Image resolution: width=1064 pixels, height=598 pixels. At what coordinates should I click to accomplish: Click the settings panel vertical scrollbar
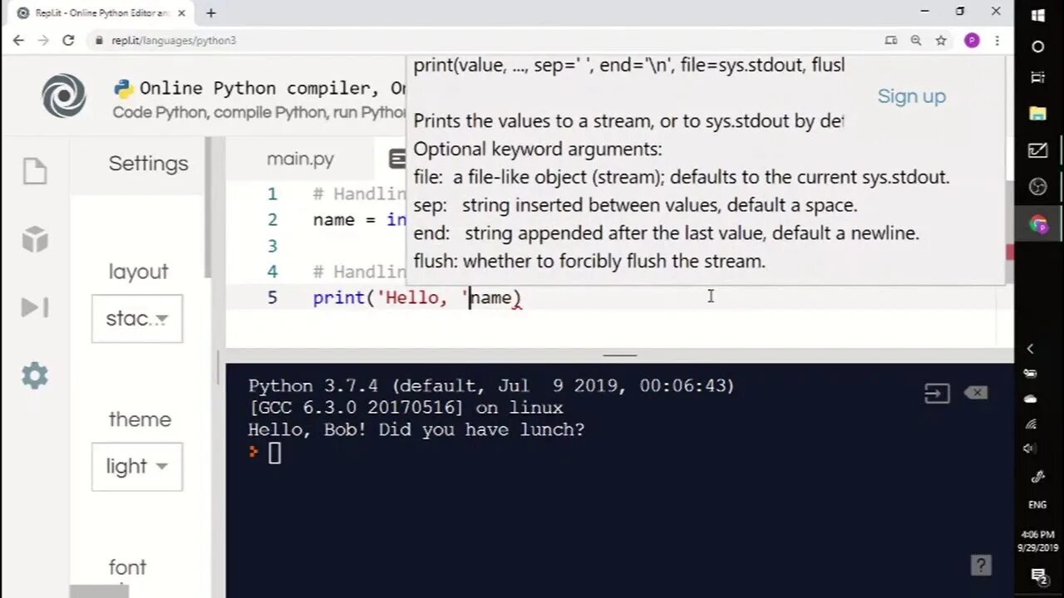tap(209, 208)
